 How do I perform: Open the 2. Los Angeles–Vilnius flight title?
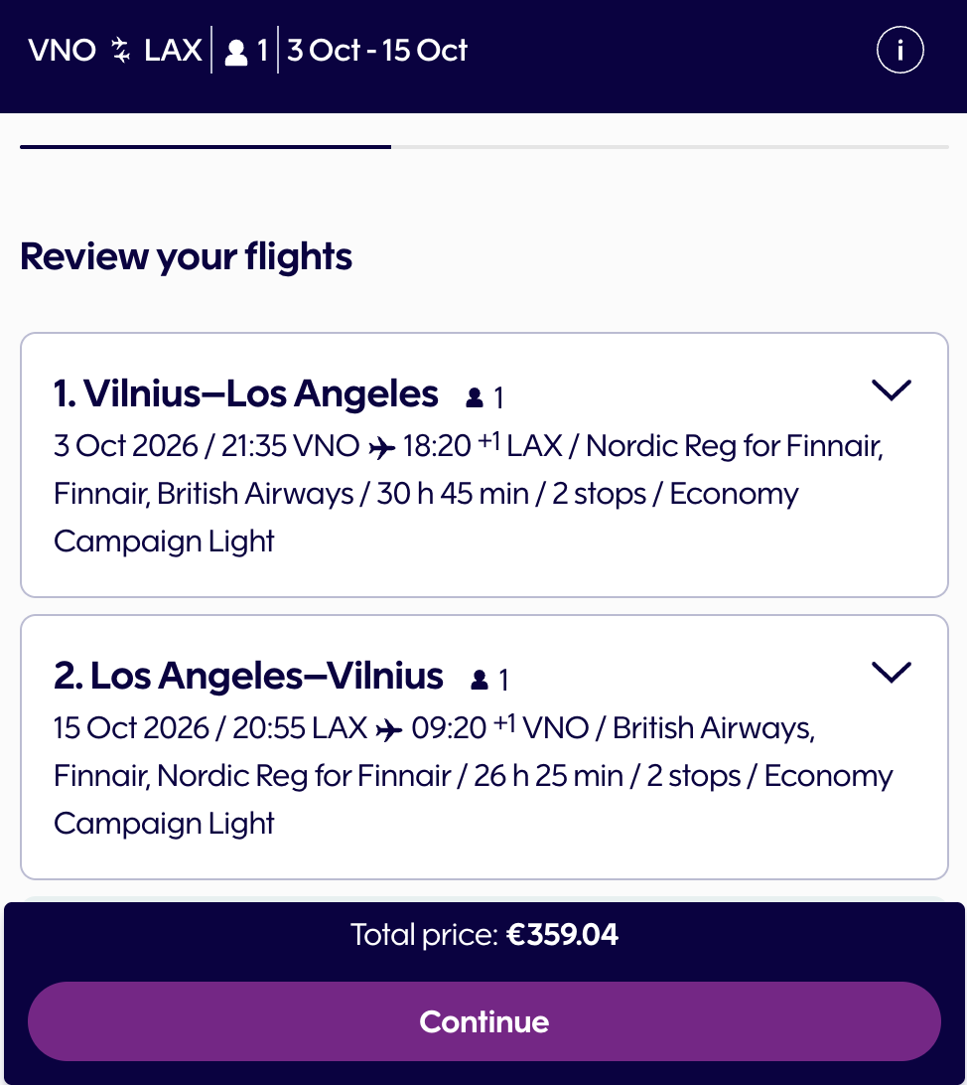tap(248, 677)
